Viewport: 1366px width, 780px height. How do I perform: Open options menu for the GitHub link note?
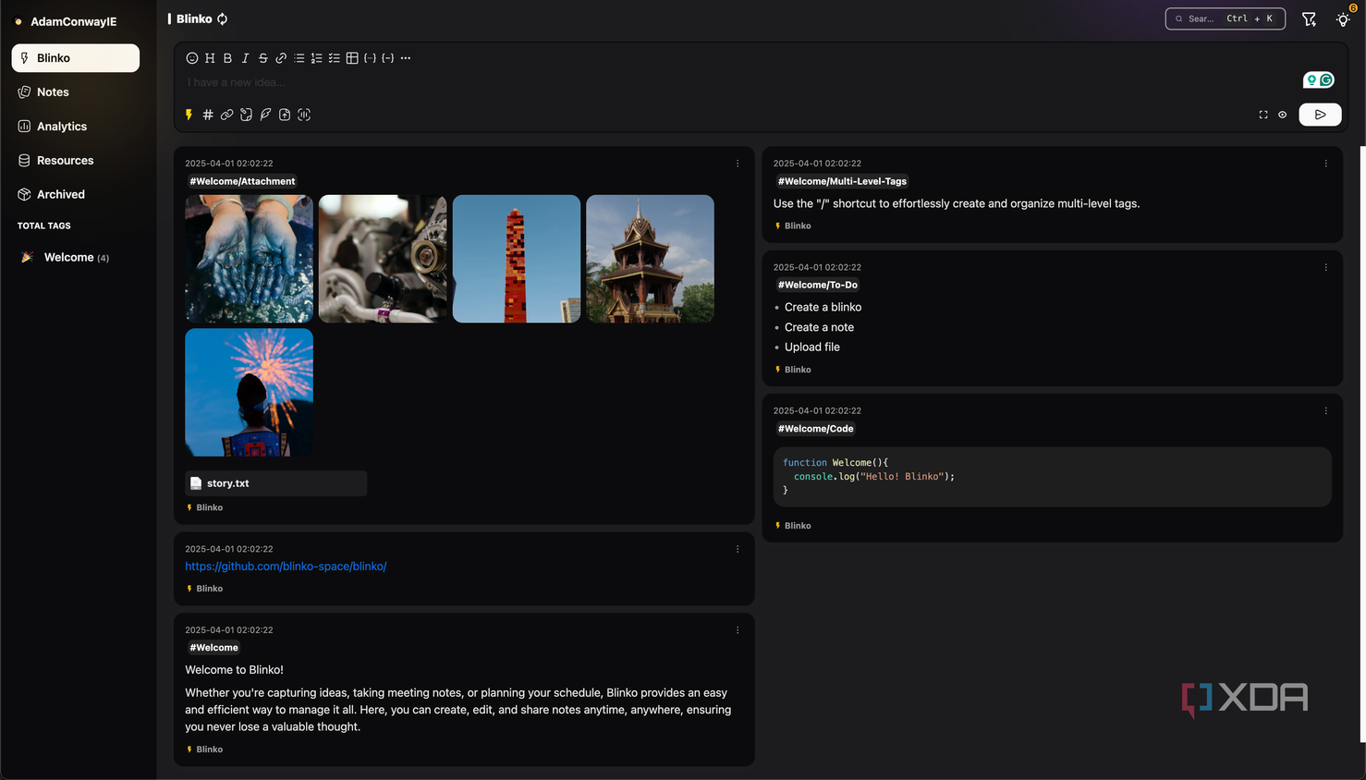[738, 549]
